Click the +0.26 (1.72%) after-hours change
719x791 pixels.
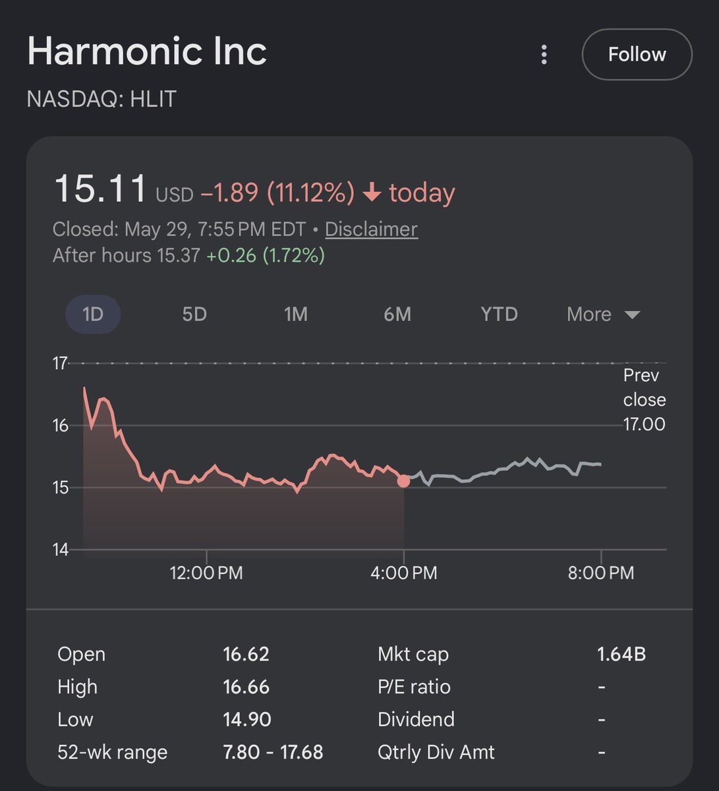(x=266, y=255)
